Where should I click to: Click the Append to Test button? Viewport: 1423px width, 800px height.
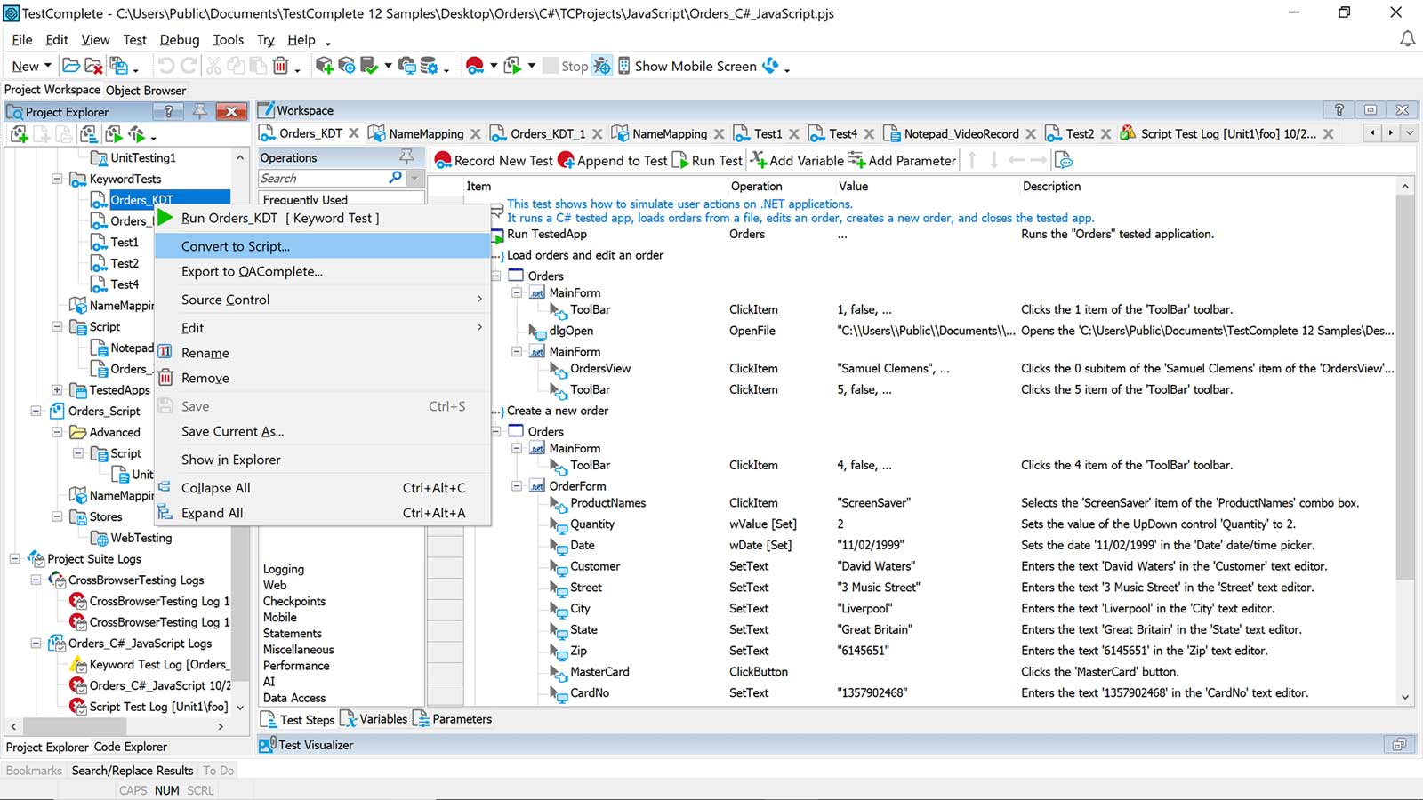[612, 160]
